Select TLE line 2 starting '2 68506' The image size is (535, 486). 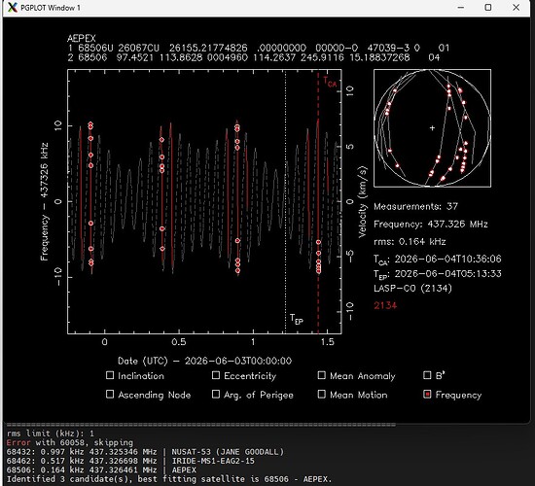254,57
